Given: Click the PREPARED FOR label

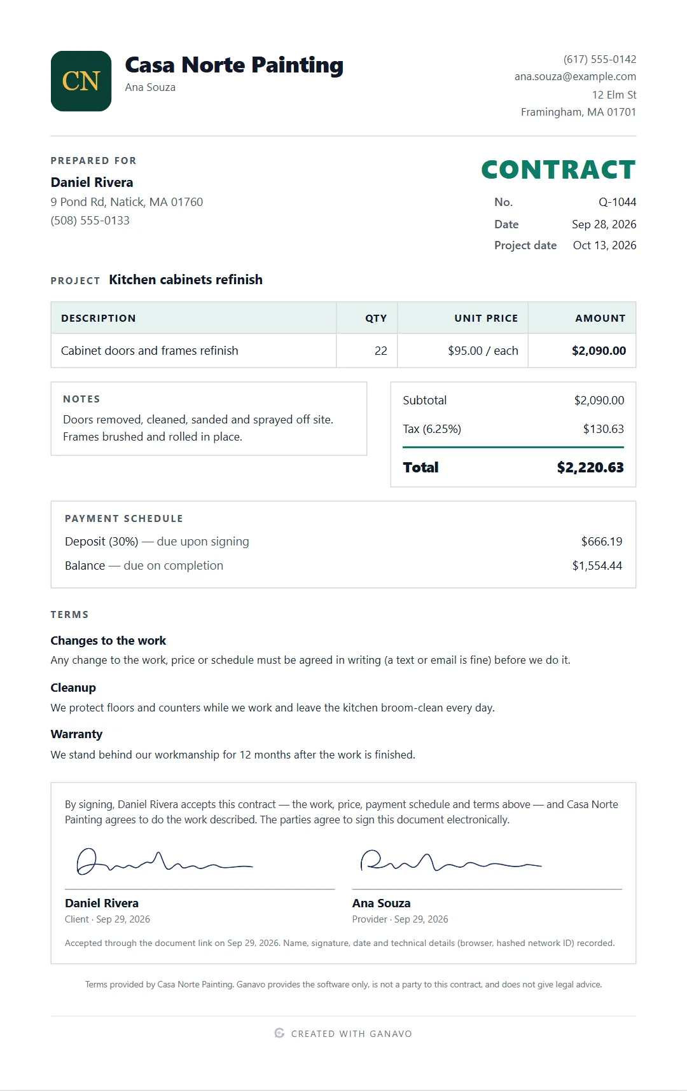Looking at the screenshot, I should click(x=94, y=161).
